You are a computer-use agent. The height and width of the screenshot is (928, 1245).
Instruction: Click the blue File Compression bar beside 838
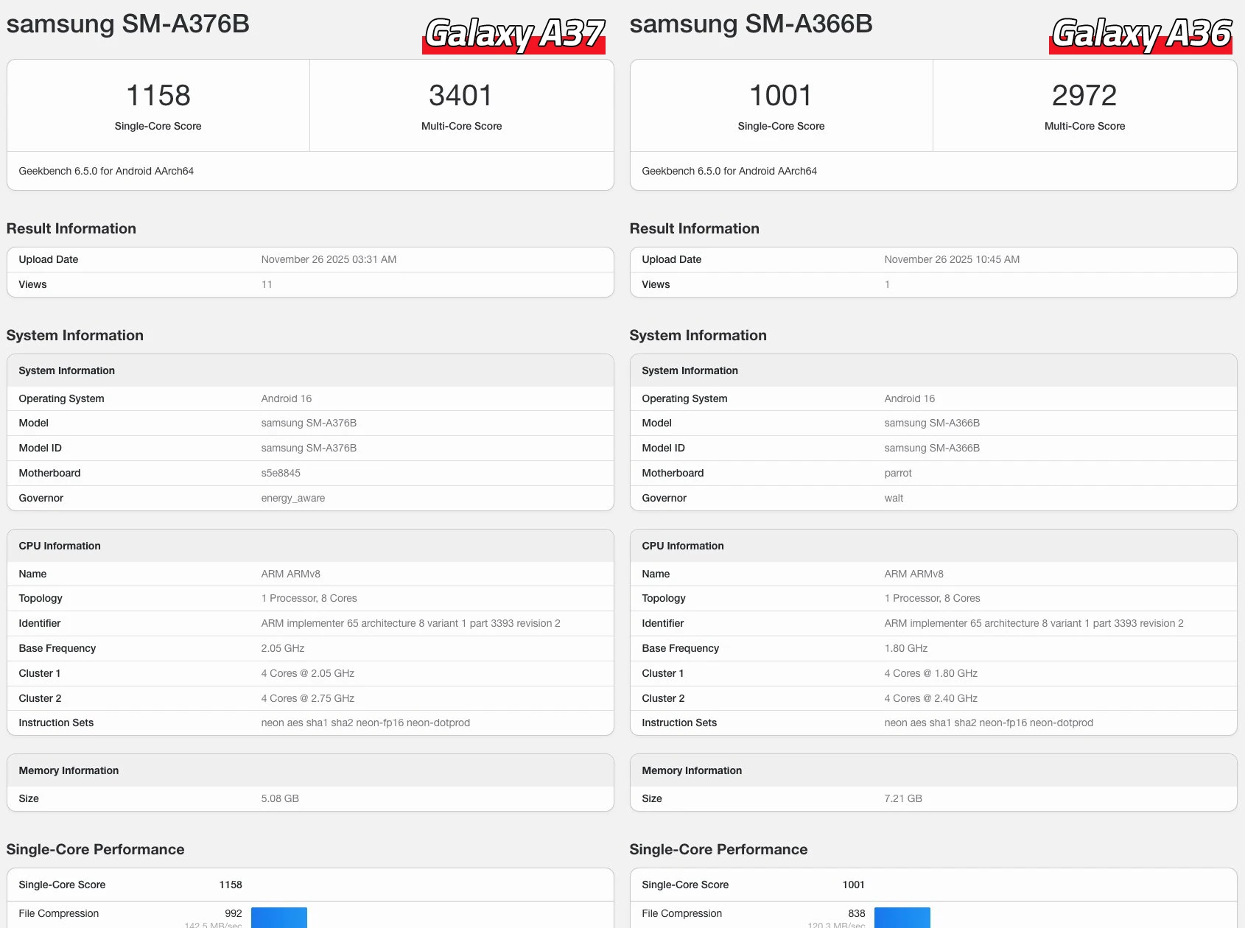click(902, 917)
